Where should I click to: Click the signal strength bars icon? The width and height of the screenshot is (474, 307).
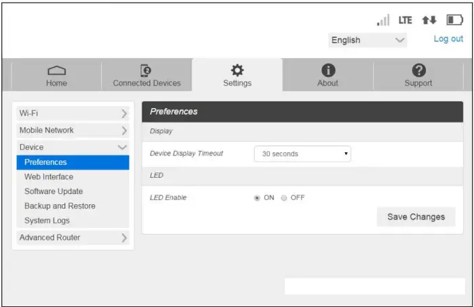[x=383, y=20]
